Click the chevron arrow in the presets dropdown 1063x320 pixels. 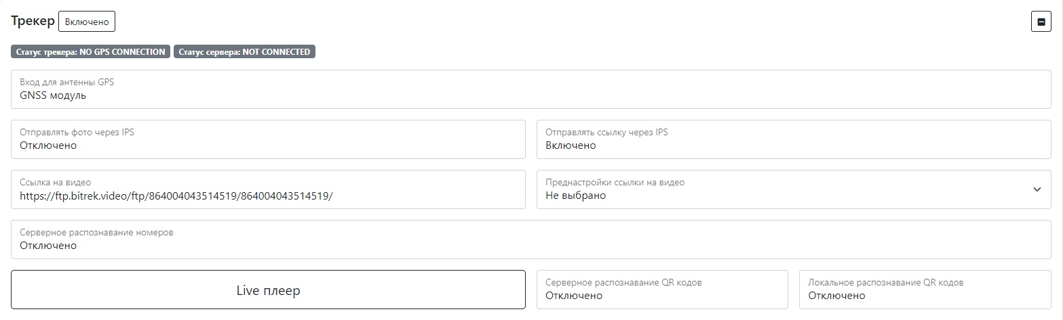(1037, 189)
